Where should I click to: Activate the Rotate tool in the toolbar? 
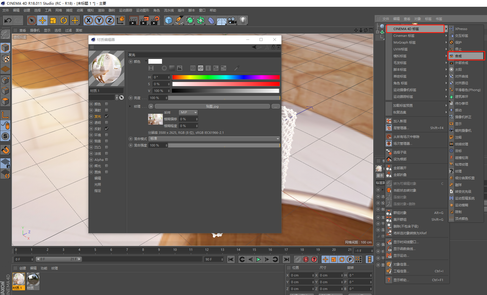(64, 20)
